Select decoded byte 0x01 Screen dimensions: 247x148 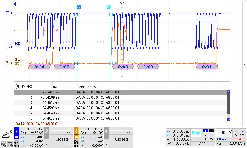207,67
